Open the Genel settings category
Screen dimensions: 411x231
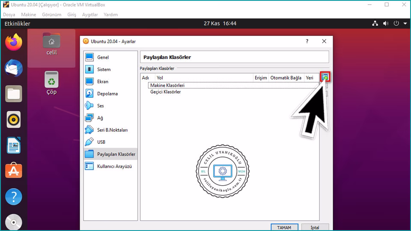(103, 57)
